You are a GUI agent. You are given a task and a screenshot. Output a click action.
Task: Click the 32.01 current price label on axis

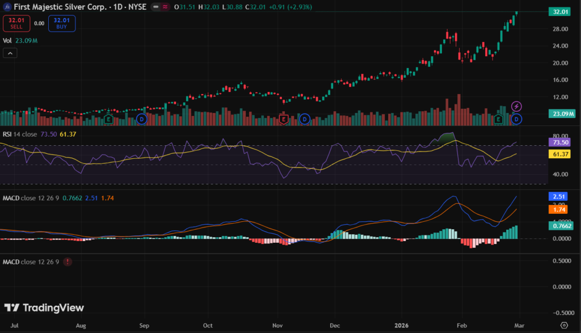(561, 12)
